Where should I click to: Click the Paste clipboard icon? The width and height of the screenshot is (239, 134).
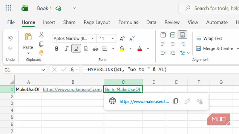tap(28, 37)
